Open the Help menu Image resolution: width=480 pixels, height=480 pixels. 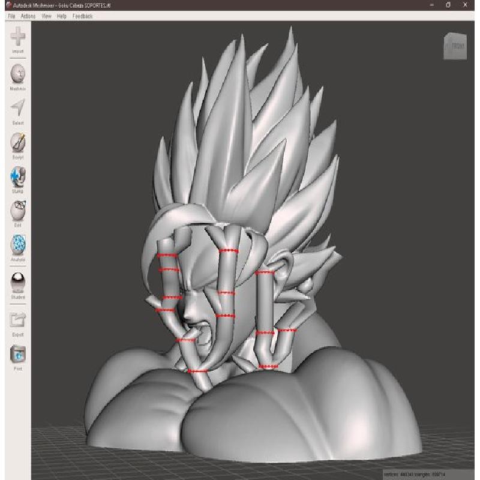tap(62, 16)
